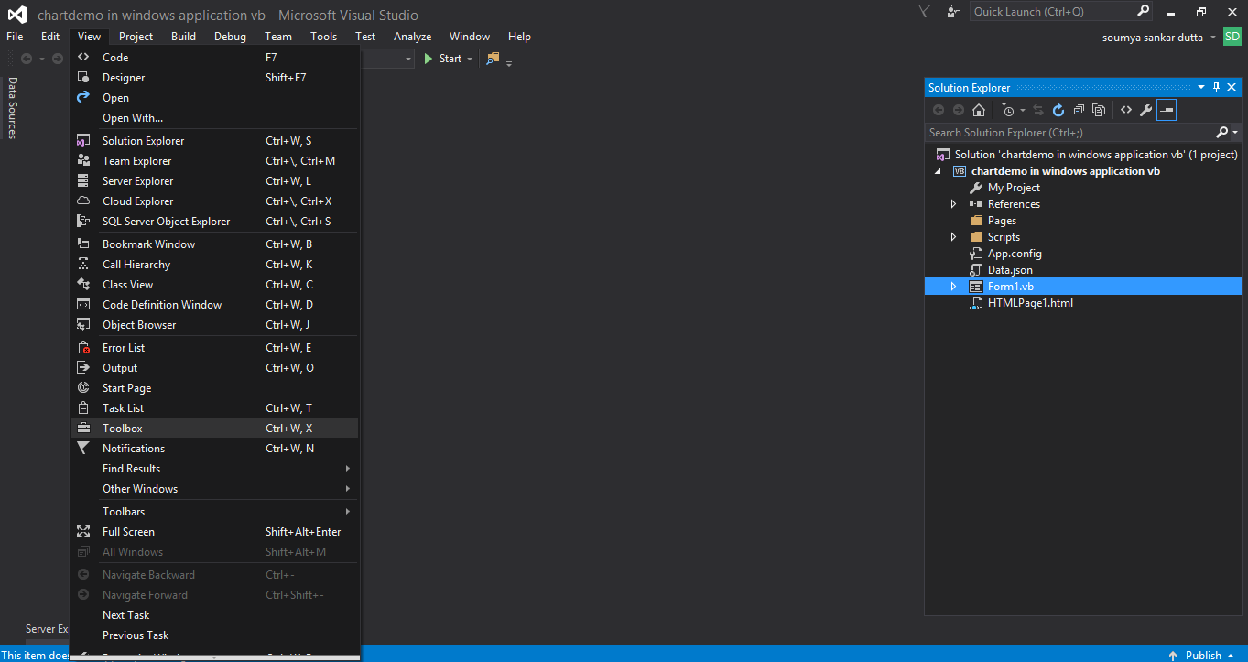Toggle auto-hide pin on Solution Explorer

(x=1216, y=87)
